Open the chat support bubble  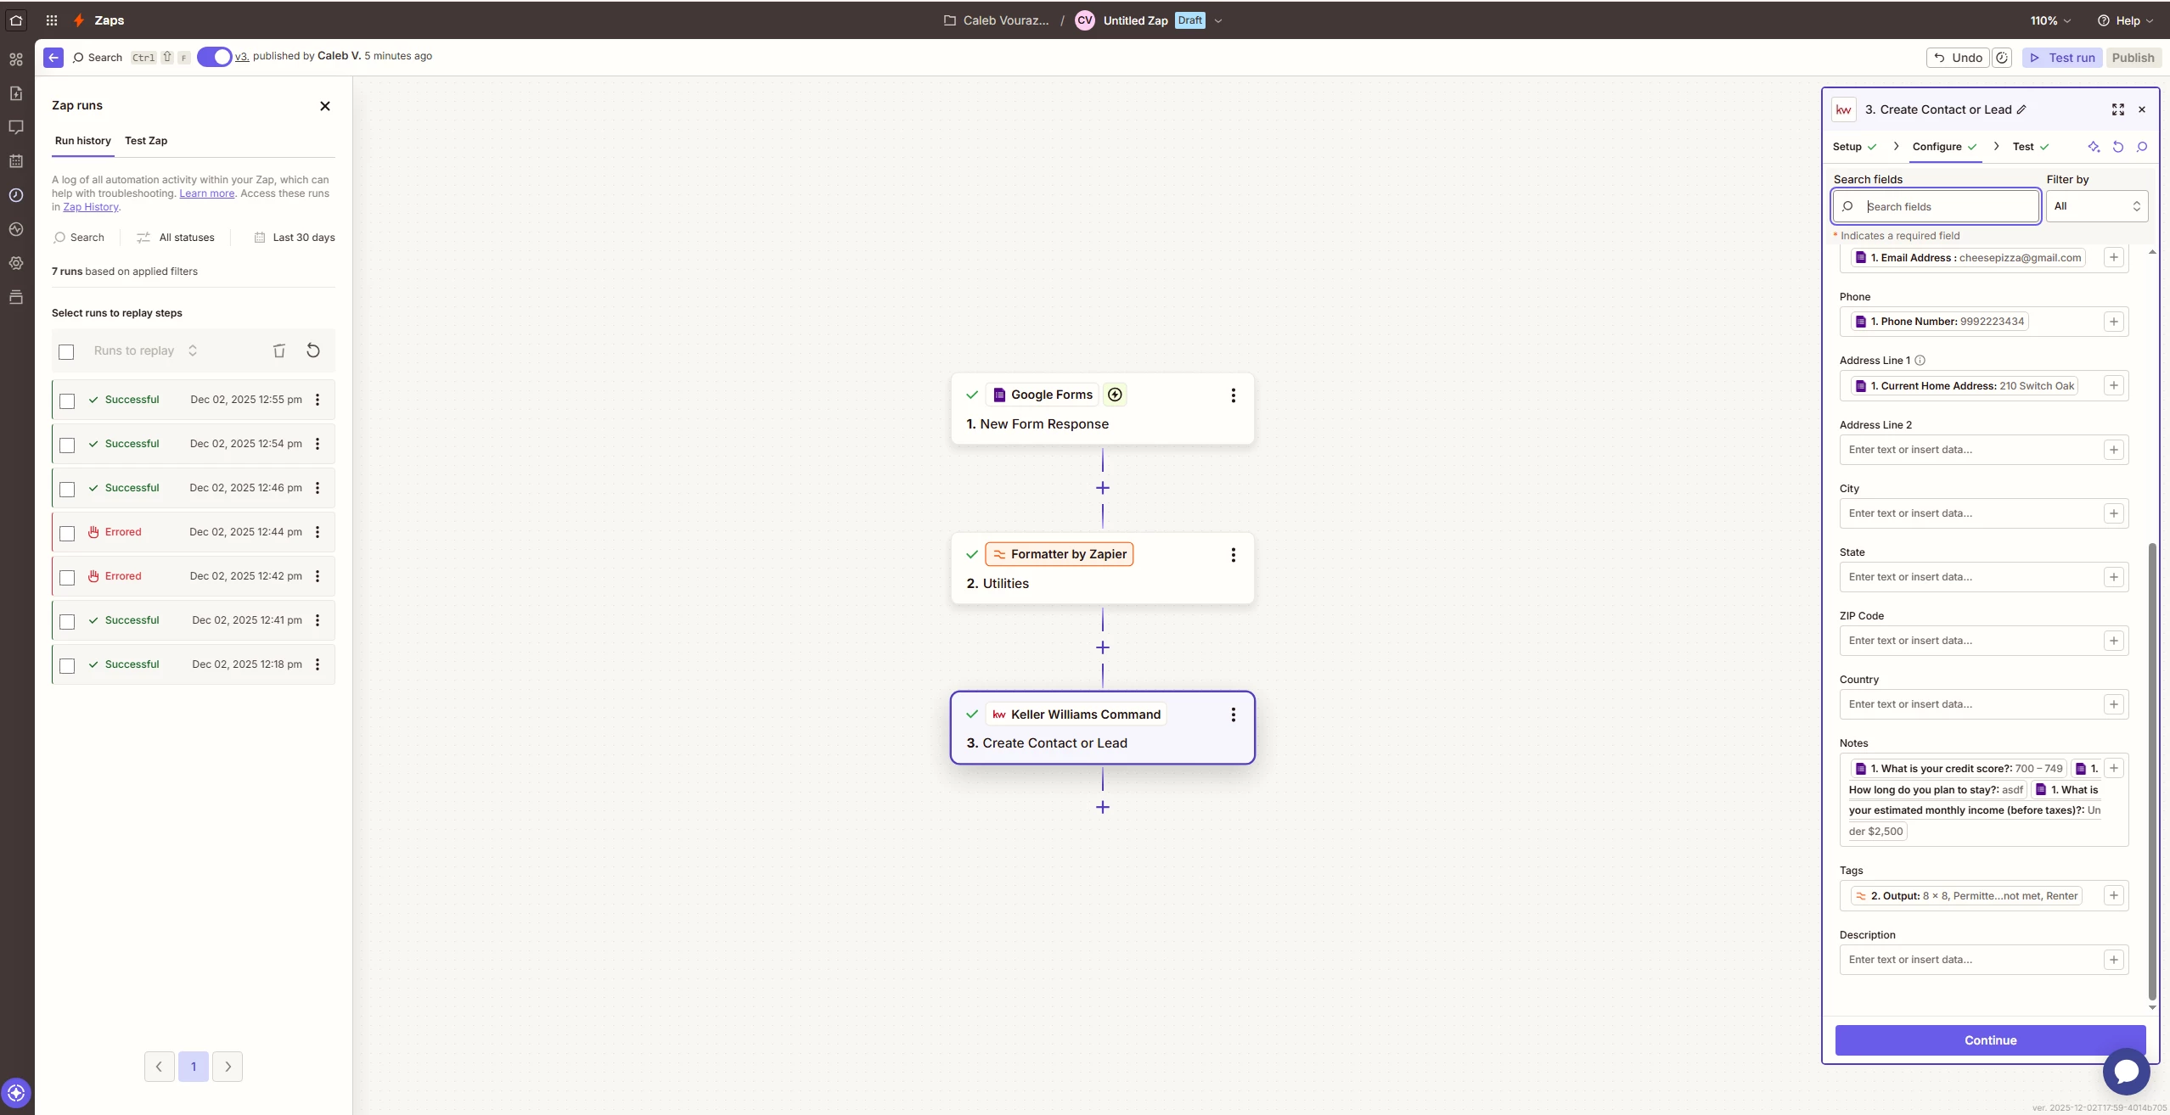(x=2125, y=1071)
